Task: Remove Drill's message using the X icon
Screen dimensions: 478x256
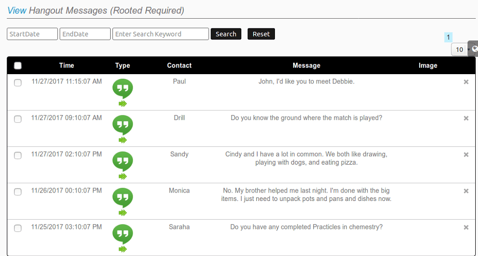Action: click(466, 118)
